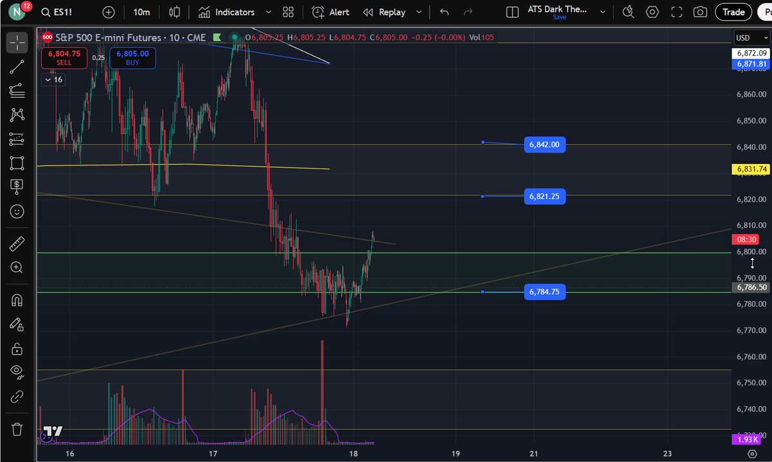Open the drawing link sync tool
Viewport: 772px width, 462px height.
[x=17, y=396]
